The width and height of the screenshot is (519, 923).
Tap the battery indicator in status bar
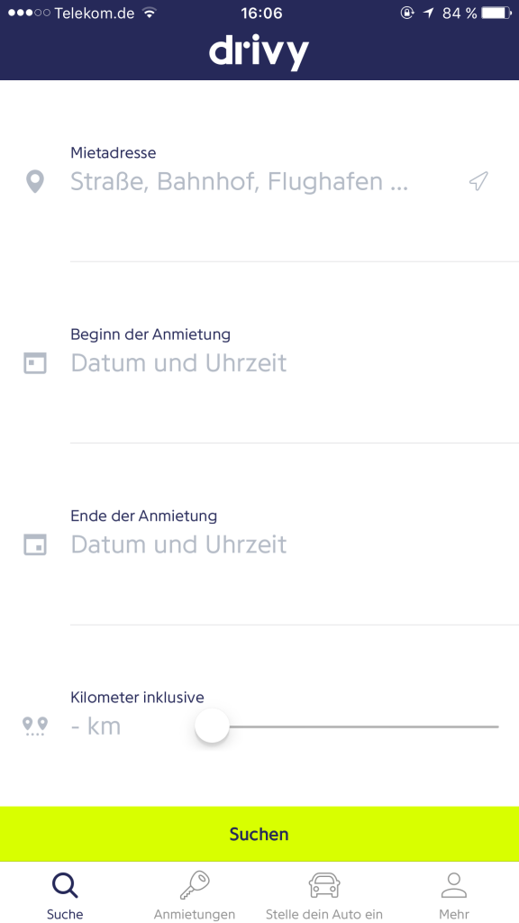pyautogui.click(x=496, y=13)
